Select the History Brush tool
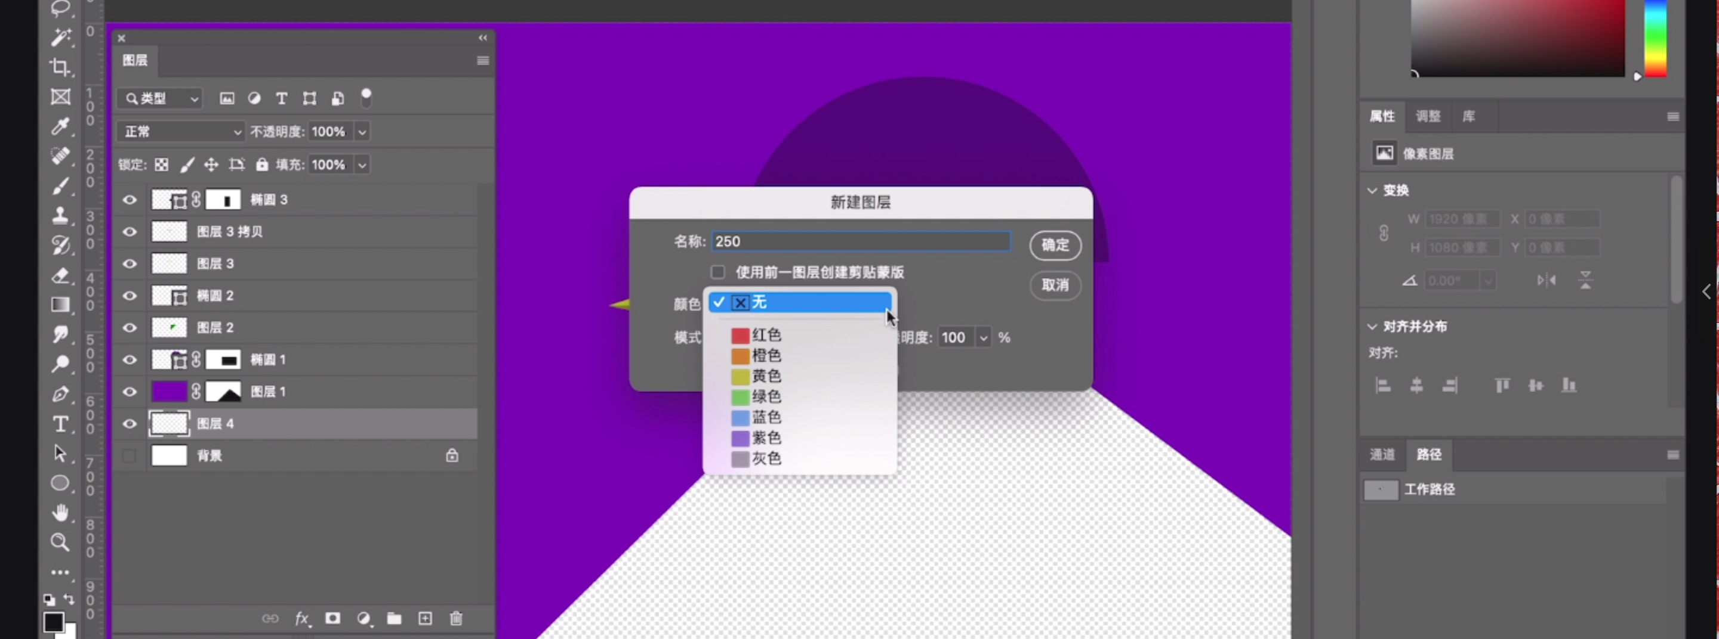This screenshot has height=639, width=1719. coord(61,245)
